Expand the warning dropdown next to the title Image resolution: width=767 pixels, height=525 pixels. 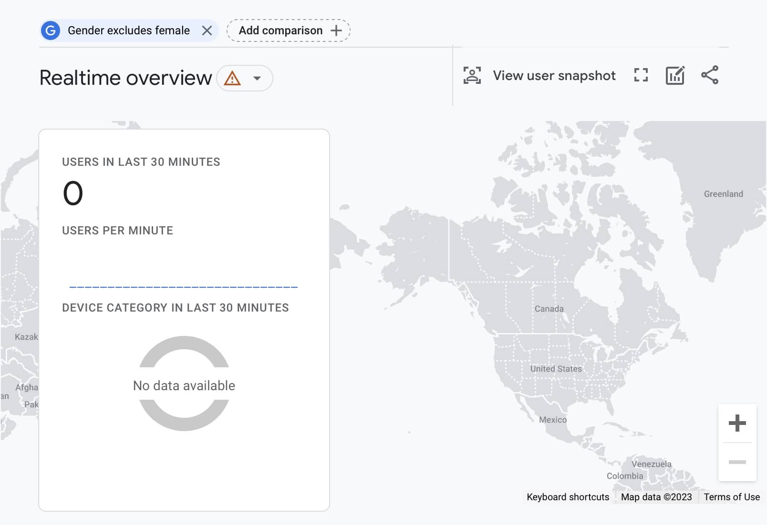pyautogui.click(x=256, y=78)
